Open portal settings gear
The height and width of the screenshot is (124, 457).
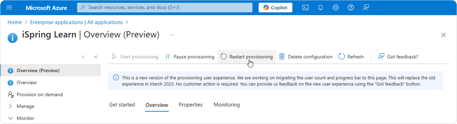pyautogui.click(x=336, y=8)
